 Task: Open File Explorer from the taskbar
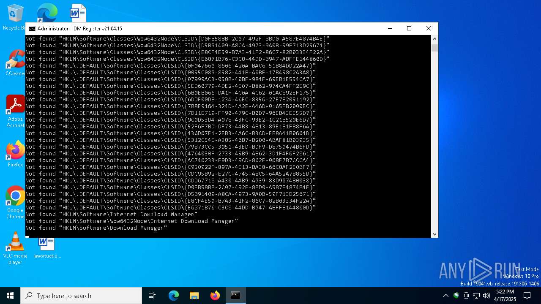click(x=194, y=296)
